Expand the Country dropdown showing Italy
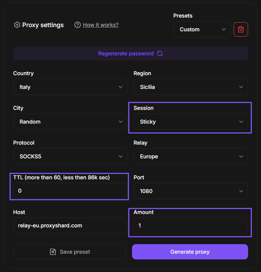Image resolution: width=261 pixels, height=272 pixels. pos(70,87)
